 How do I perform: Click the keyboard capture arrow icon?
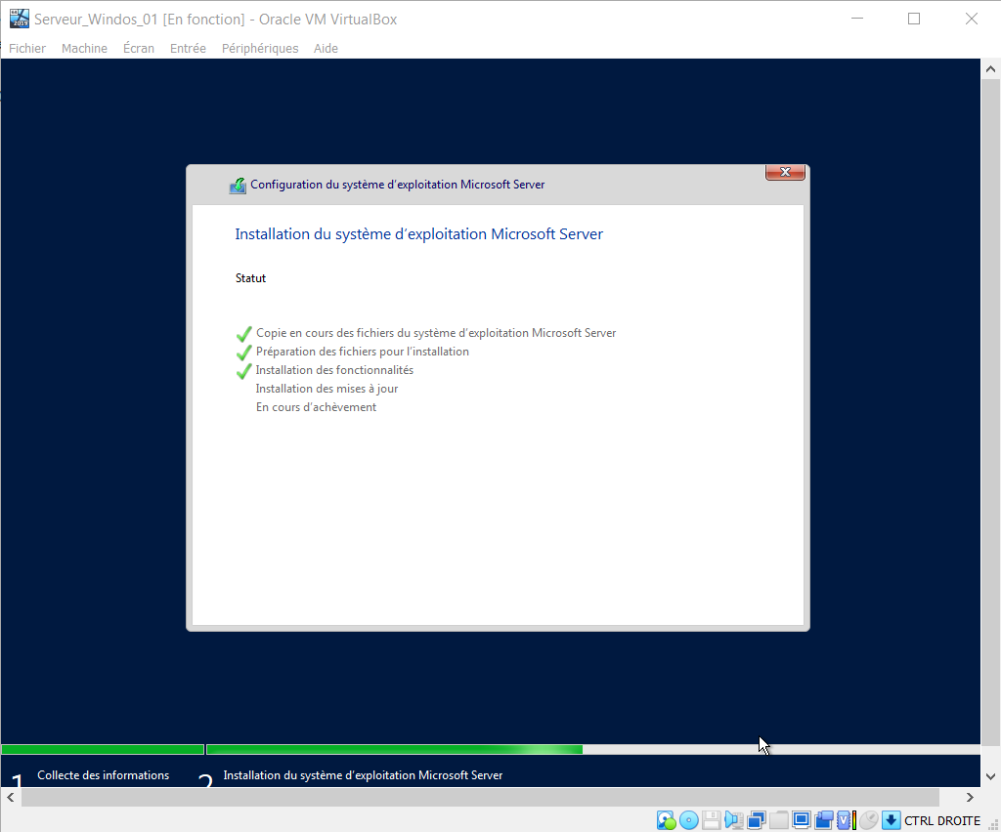(x=891, y=820)
